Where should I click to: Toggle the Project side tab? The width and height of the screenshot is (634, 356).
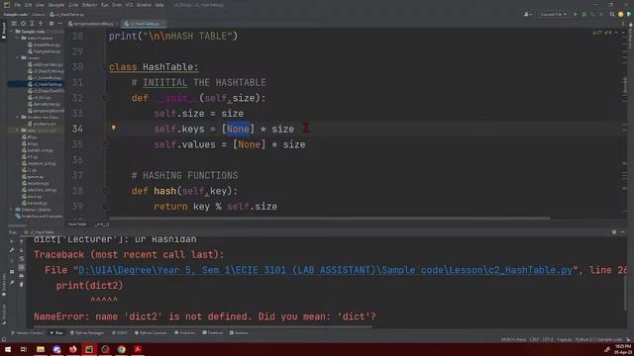tap(4, 31)
